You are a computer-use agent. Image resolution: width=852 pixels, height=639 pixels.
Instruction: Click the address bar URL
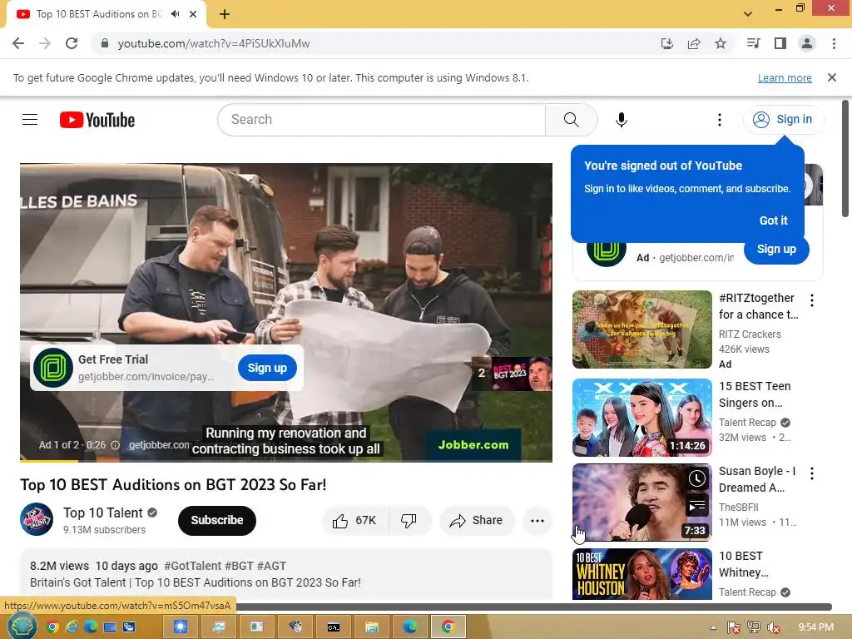(x=214, y=43)
